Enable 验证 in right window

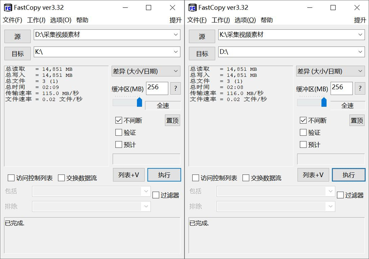click(303, 132)
